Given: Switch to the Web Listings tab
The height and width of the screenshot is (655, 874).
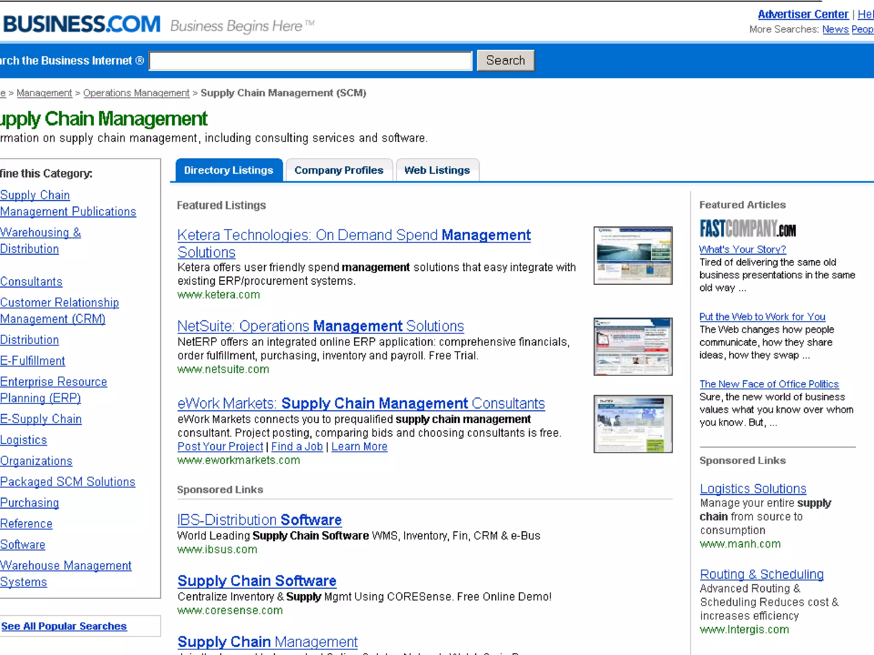Looking at the screenshot, I should [x=437, y=170].
